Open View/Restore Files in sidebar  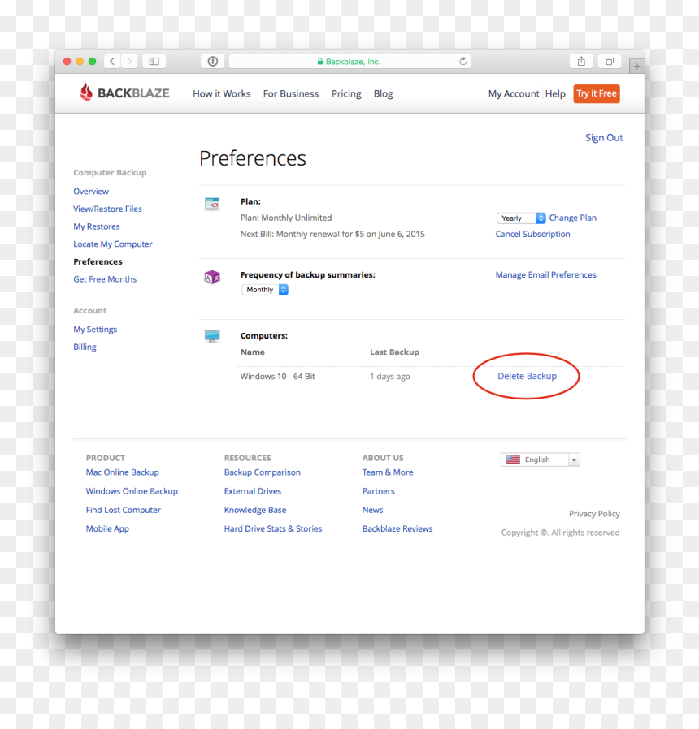(x=107, y=209)
